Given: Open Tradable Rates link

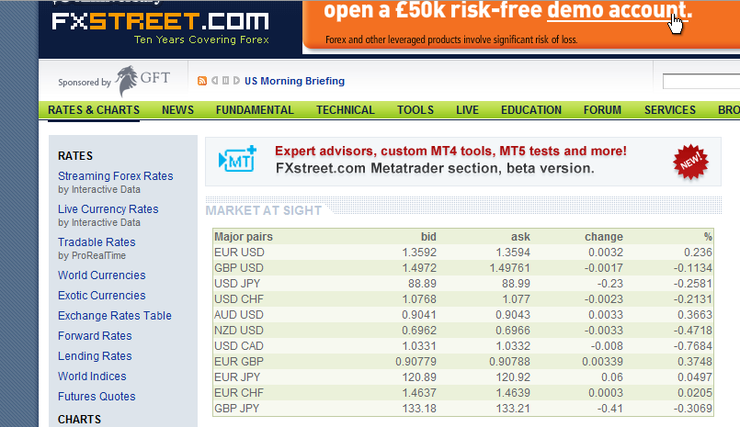Looking at the screenshot, I should pyautogui.click(x=97, y=242).
